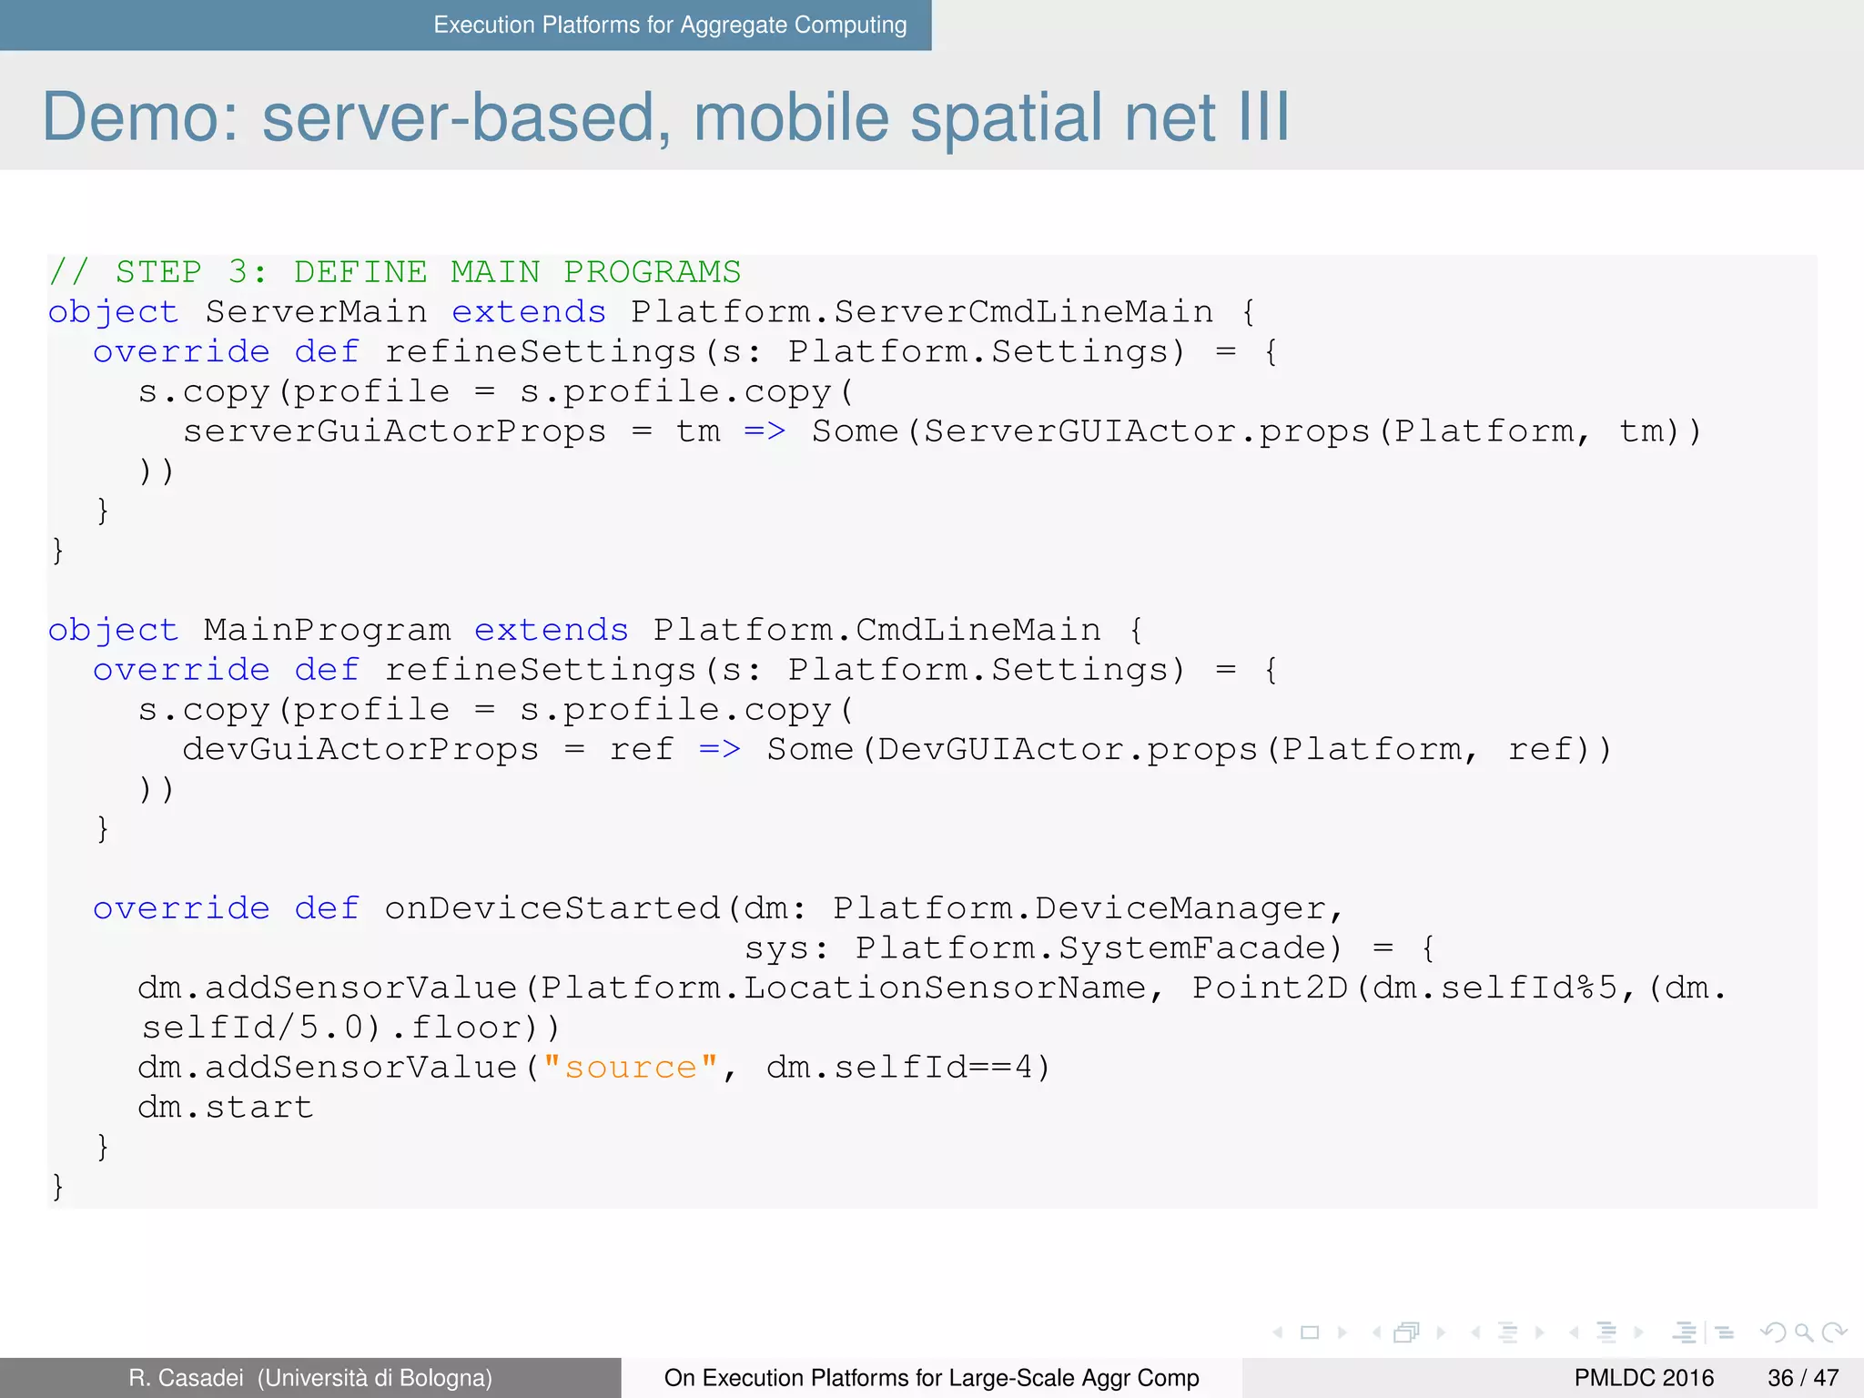Click the section navigation icon

click(x=1606, y=1332)
